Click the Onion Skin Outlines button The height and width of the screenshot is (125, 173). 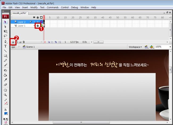point(52,42)
